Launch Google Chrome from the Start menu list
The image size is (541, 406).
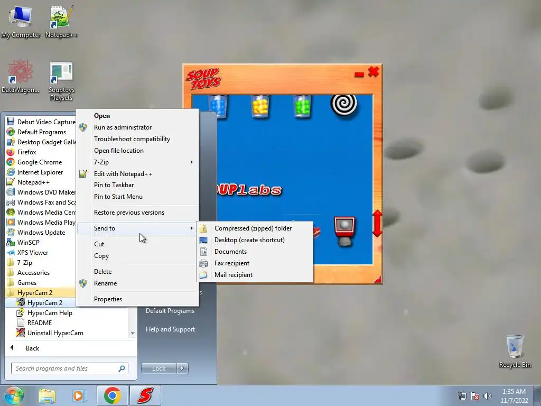[41, 162]
